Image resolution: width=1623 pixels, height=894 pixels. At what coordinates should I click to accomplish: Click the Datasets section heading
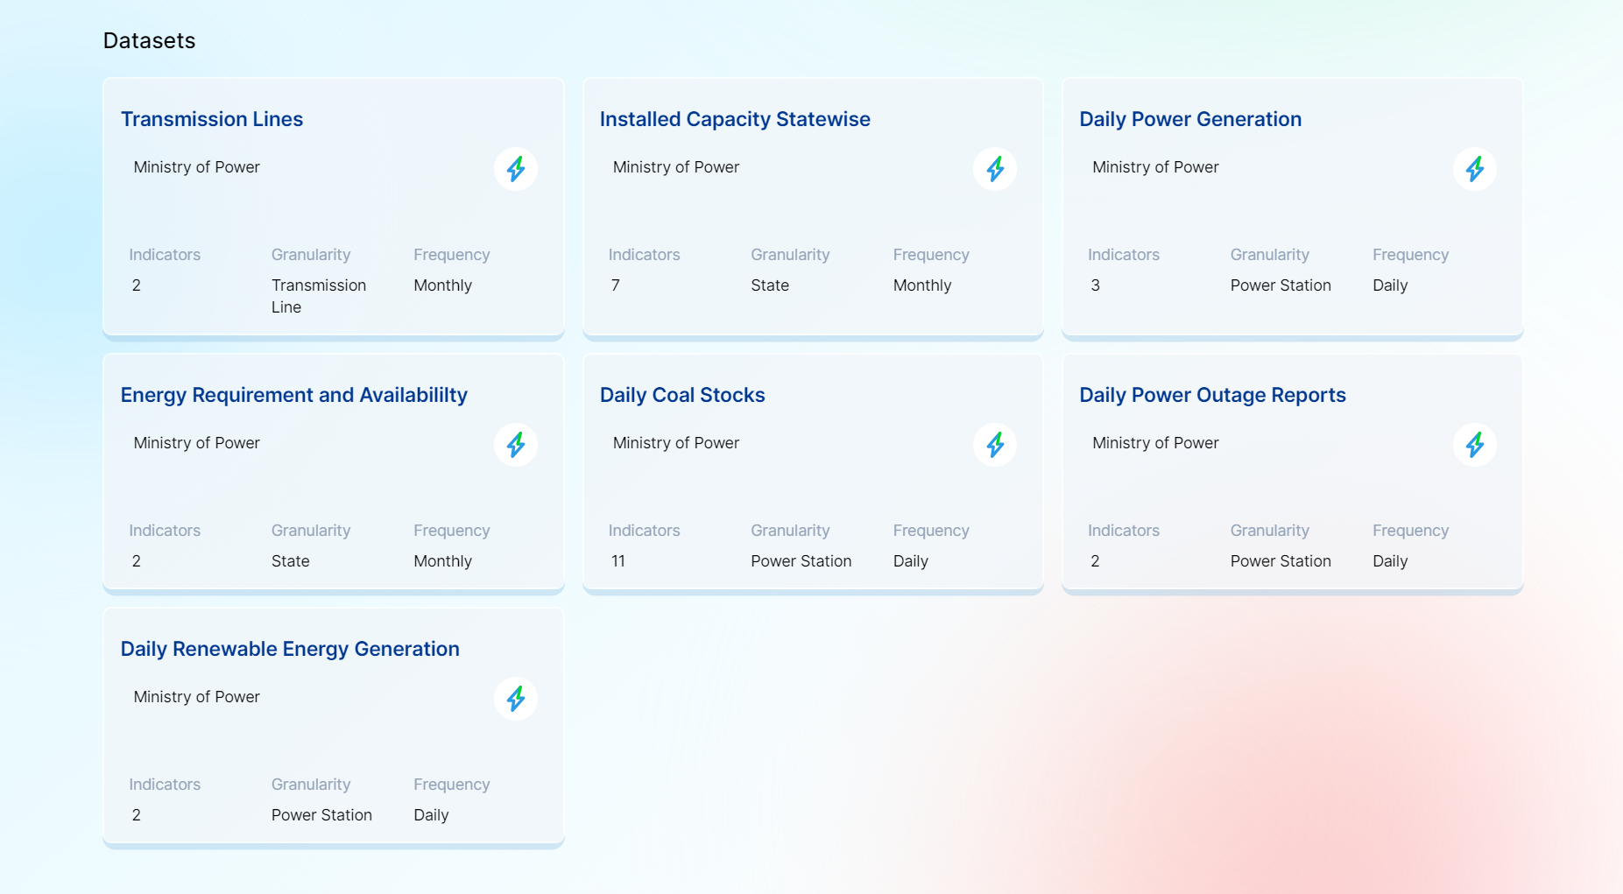tap(149, 40)
